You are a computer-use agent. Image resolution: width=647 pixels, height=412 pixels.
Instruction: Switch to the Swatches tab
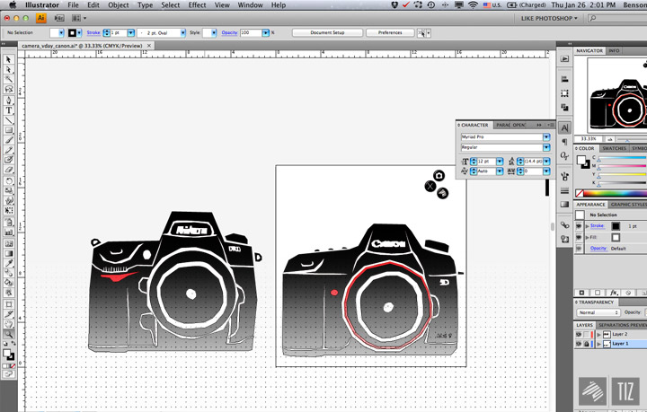[615, 148]
